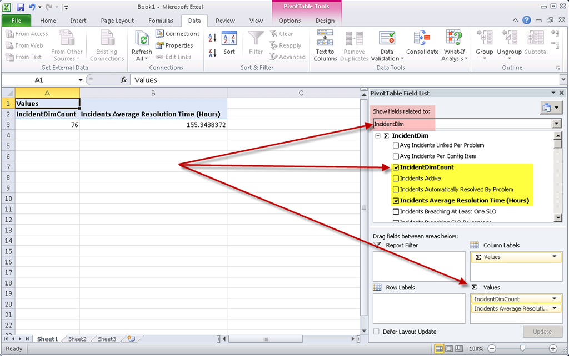Collapse the IncidentDim tree node

(x=378, y=135)
